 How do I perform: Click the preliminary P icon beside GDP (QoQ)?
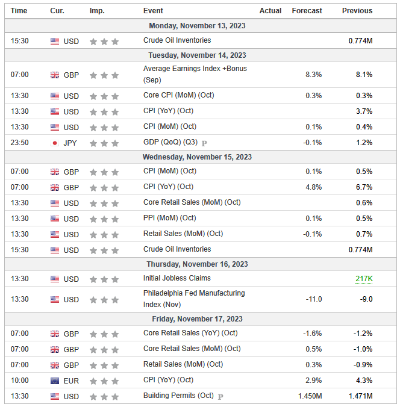tap(204, 143)
